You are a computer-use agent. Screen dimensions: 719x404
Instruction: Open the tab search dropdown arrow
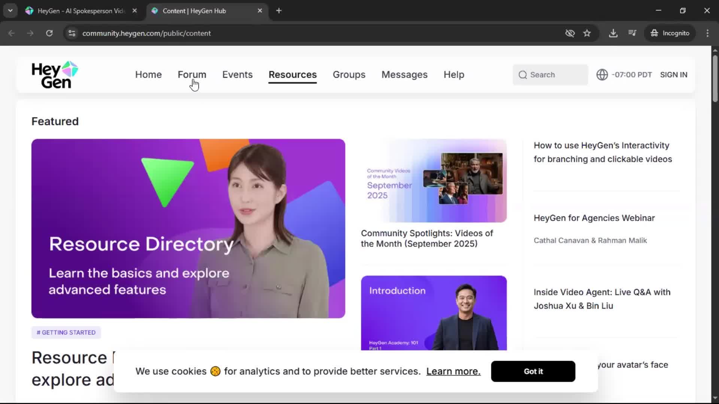click(x=10, y=11)
